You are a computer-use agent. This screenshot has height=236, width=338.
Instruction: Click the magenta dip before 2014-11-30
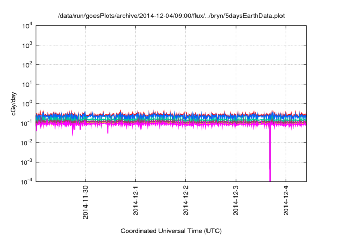click(73, 131)
